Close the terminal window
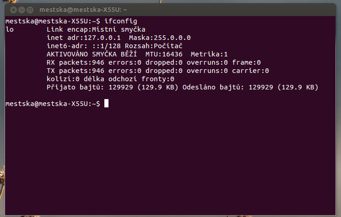The width and height of the screenshot is (341, 217). [13, 10]
